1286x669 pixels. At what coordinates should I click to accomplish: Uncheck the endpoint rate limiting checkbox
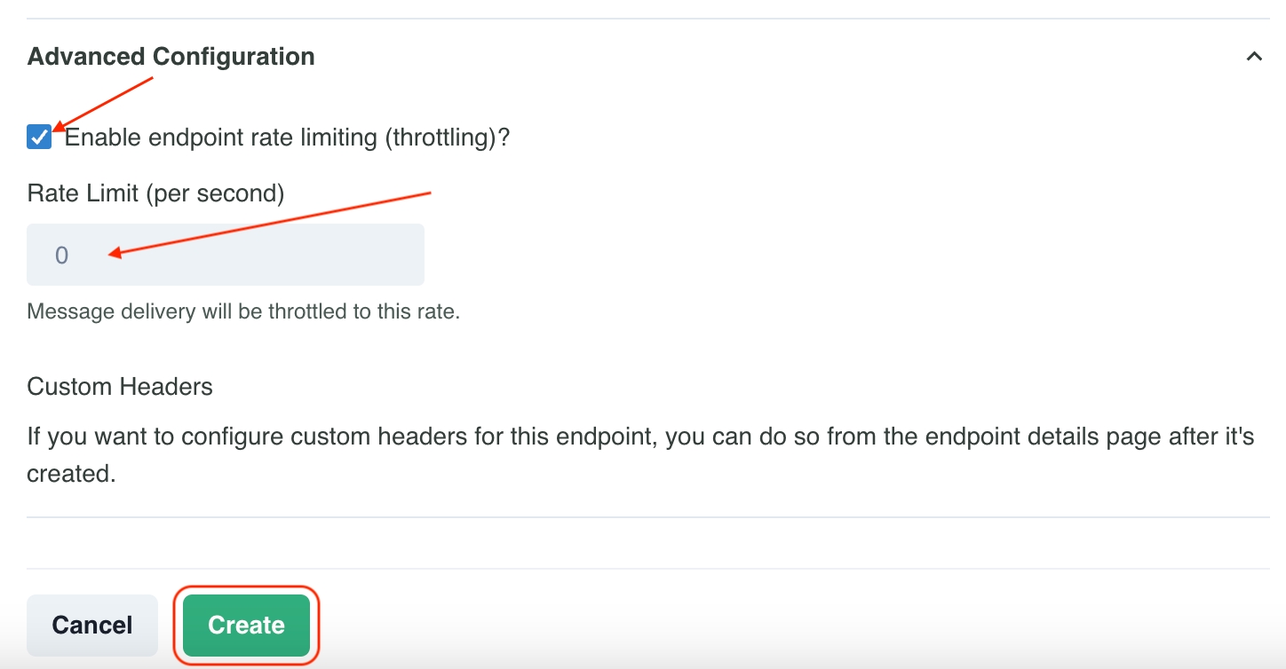[39, 138]
